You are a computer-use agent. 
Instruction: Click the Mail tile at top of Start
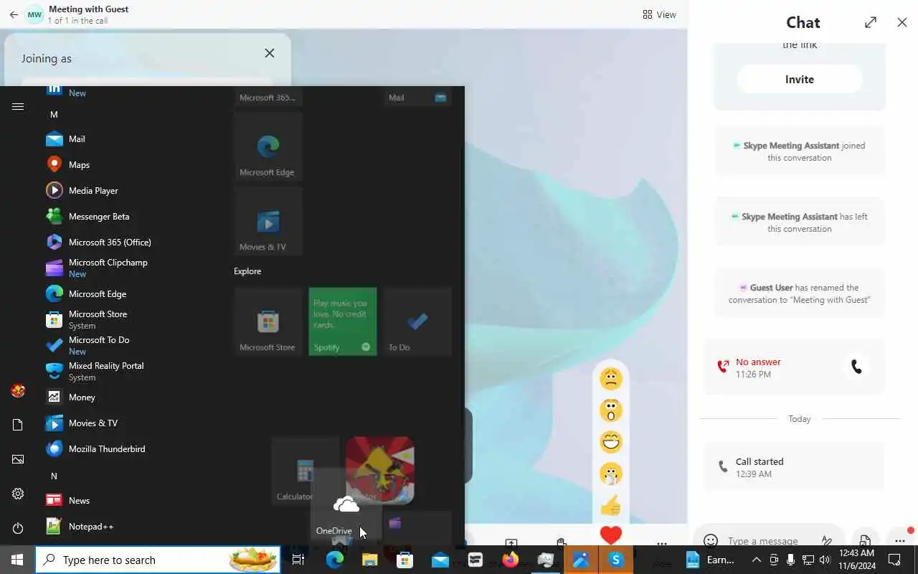tap(417, 97)
